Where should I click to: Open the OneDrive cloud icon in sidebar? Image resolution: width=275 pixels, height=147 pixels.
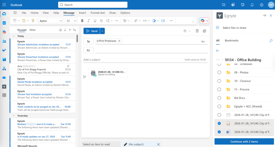tap(4, 77)
